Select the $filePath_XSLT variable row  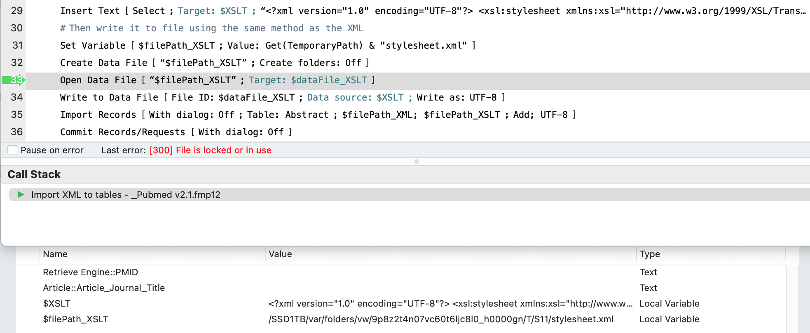click(x=401, y=319)
